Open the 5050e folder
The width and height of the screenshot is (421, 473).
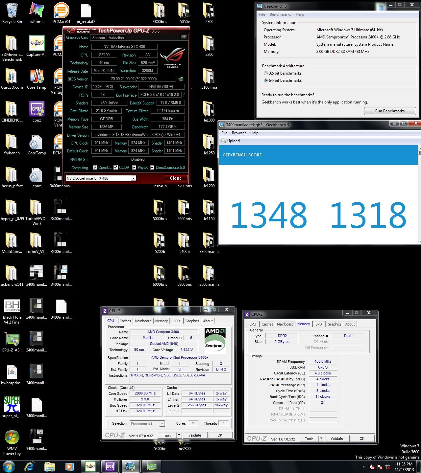point(185,13)
